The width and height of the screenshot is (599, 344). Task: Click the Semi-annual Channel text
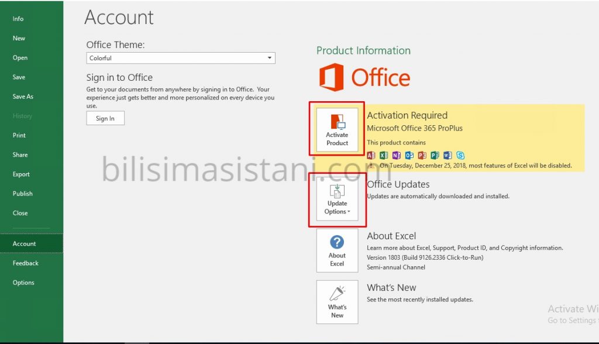coord(396,267)
